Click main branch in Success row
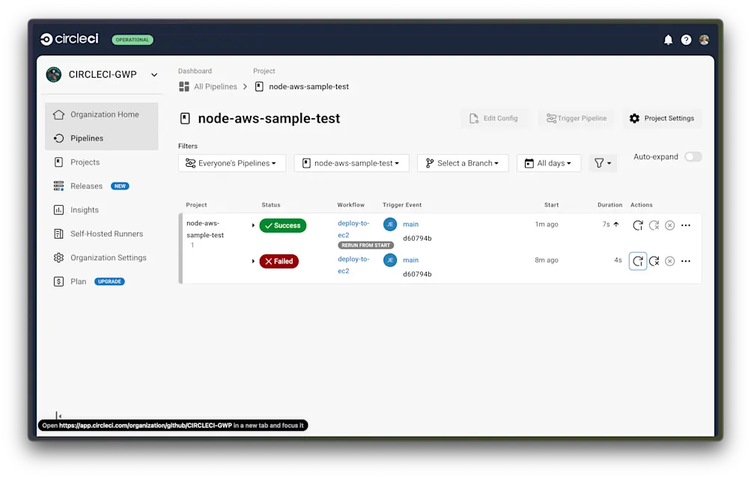The width and height of the screenshot is (751, 478). (x=410, y=224)
